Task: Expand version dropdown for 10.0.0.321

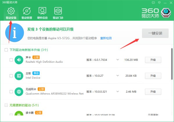Action: pyautogui.click(x=118, y=92)
